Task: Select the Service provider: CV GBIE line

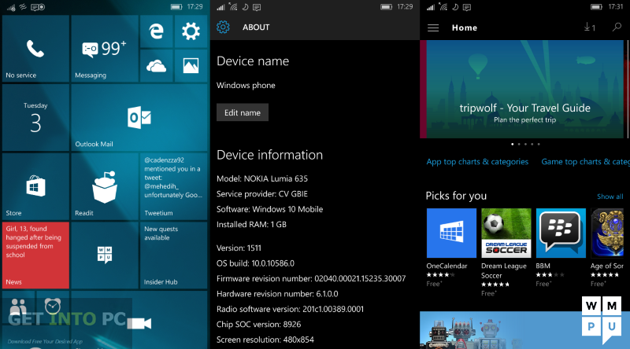Action: (x=262, y=194)
